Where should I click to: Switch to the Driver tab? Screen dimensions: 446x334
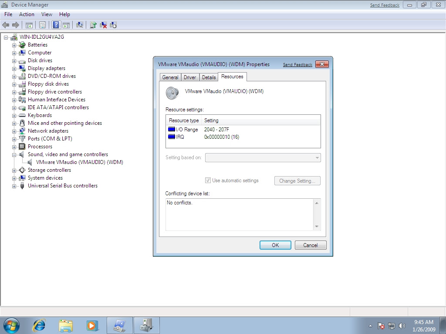190,77
